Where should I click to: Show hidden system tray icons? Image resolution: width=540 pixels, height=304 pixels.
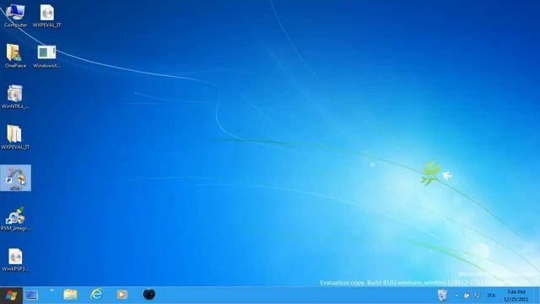(x=456, y=296)
